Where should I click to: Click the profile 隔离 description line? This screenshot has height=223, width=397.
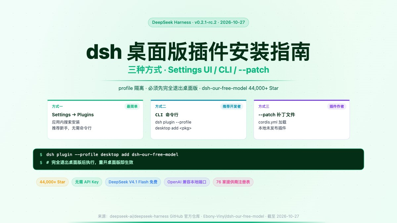click(x=198, y=88)
